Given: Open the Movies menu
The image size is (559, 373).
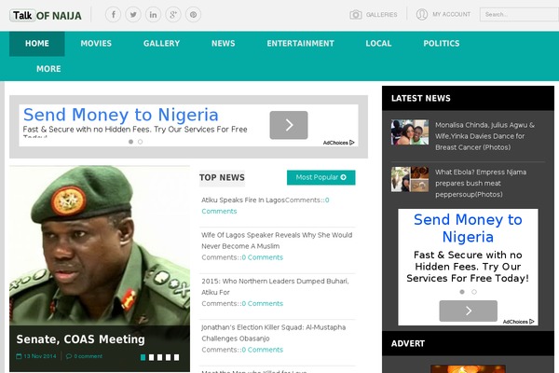Looking at the screenshot, I should pos(96,44).
